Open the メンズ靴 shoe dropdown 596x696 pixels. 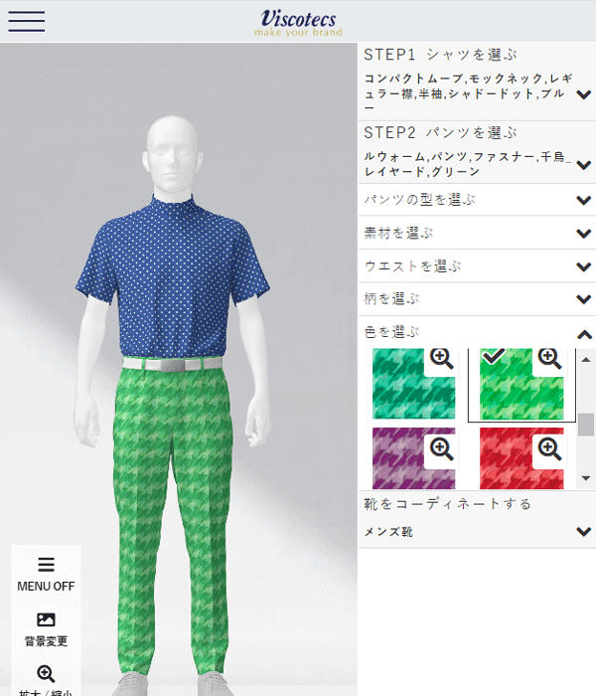click(x=477, y=531)
